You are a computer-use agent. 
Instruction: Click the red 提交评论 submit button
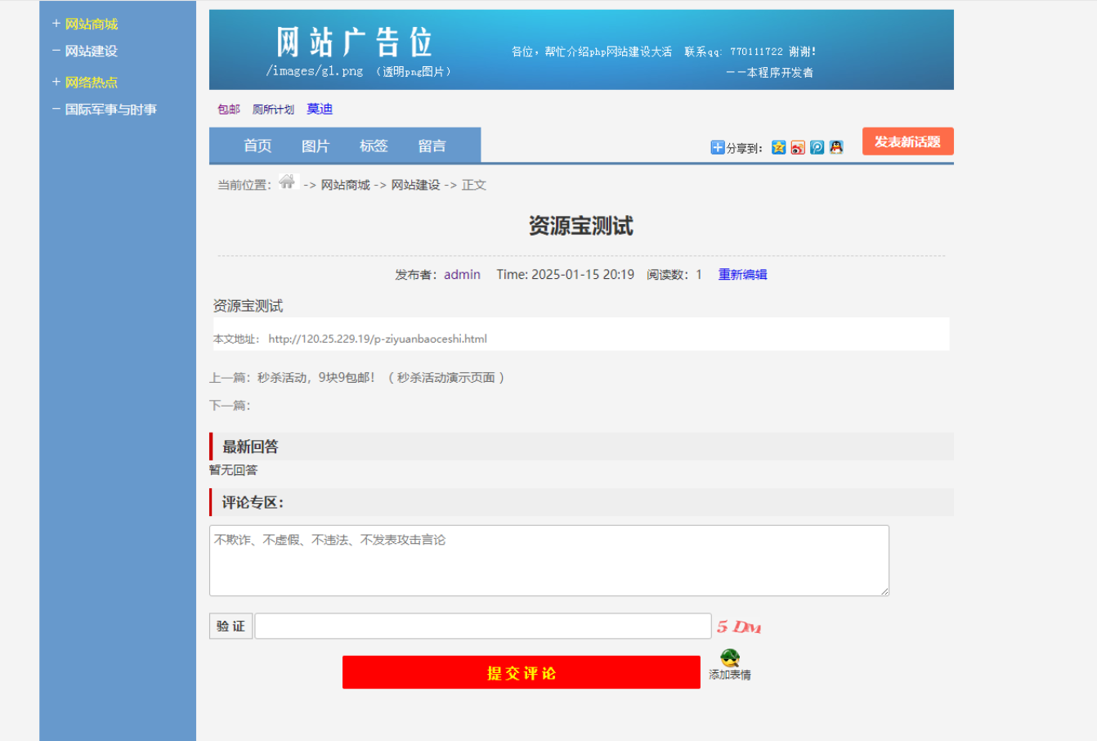tap(521, 671)
